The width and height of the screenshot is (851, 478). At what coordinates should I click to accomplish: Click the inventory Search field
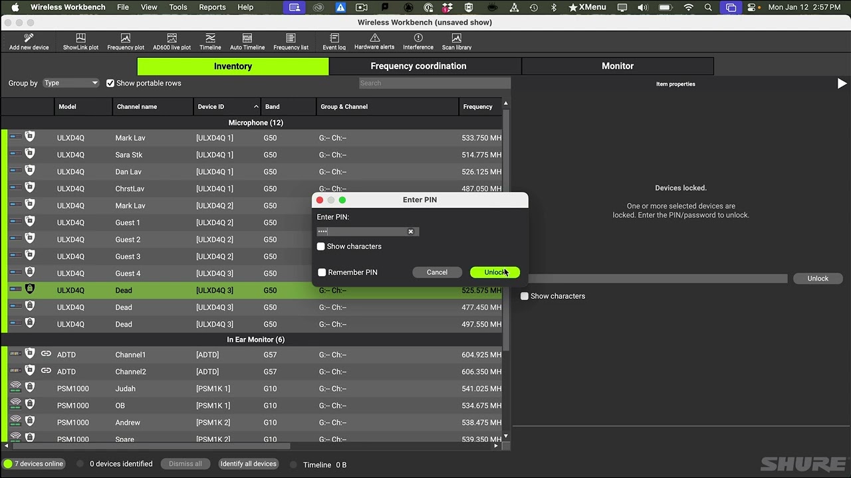[434, 83]
